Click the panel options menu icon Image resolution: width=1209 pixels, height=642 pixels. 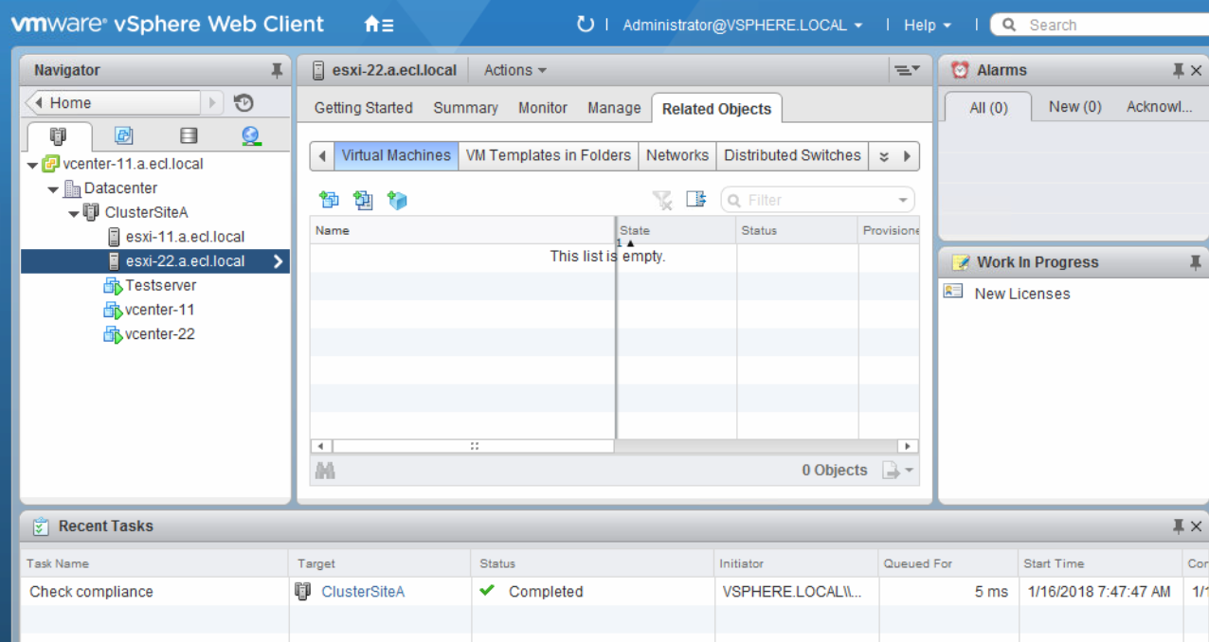tap(908, 70)
